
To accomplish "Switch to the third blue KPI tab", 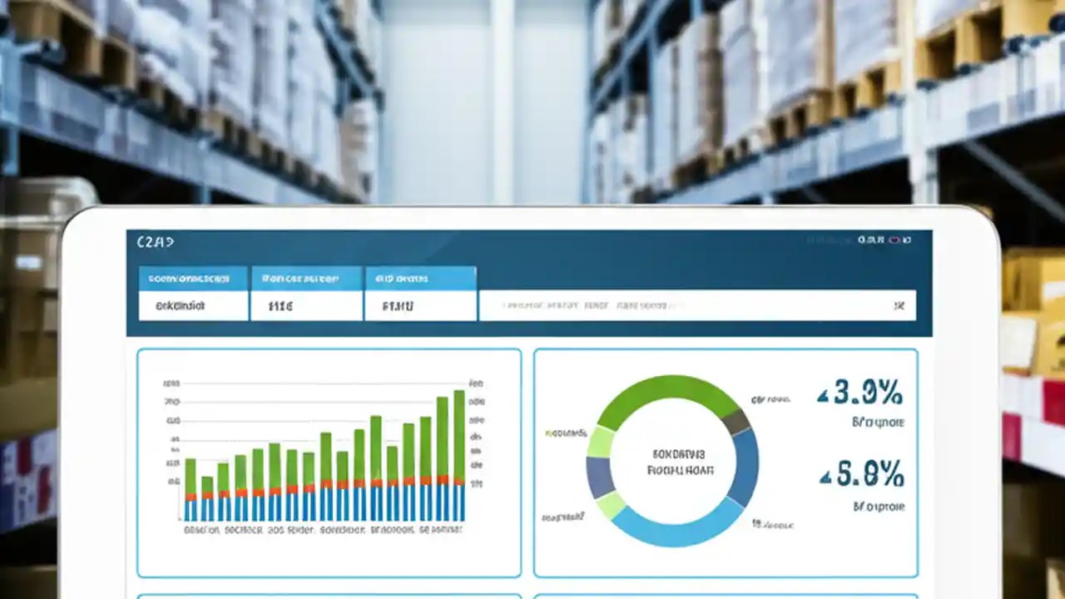I will pos(420,278).
